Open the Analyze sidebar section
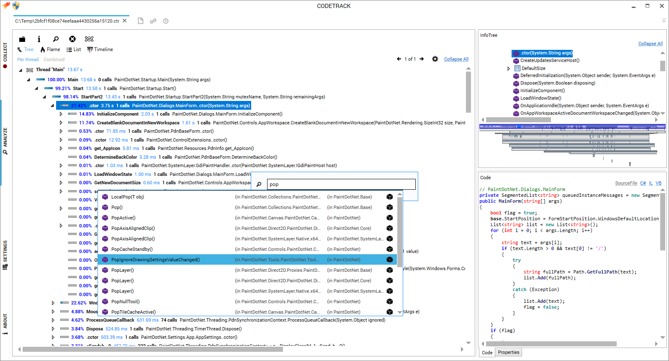Screen dimensions: 669x361 5,141
